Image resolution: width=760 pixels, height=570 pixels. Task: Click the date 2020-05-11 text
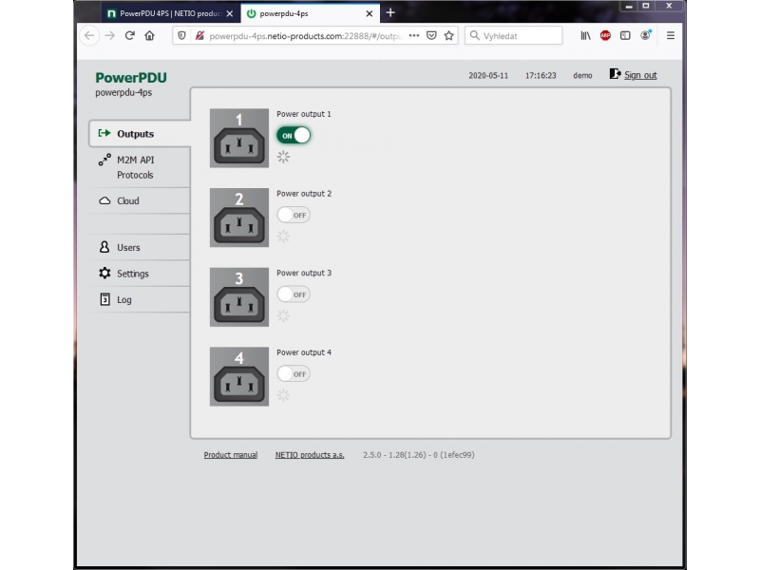488,76
